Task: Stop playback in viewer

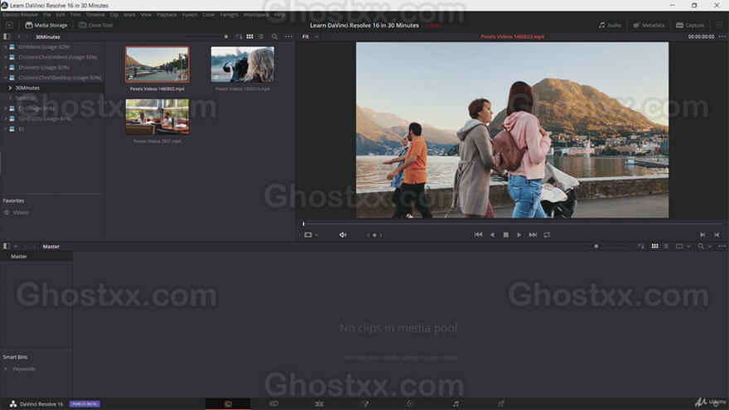Action: point(506,234)
